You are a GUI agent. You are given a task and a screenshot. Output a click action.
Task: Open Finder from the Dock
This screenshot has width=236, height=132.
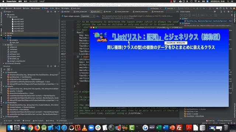pos(10,128)
